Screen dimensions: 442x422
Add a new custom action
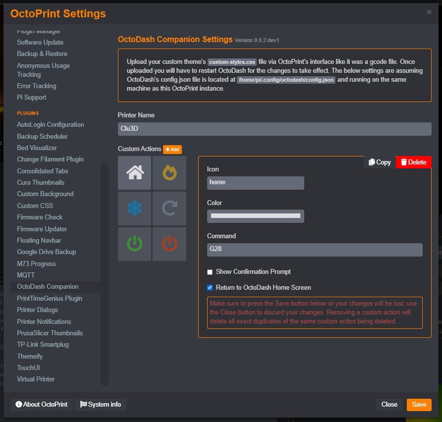(x=172, y=149)
